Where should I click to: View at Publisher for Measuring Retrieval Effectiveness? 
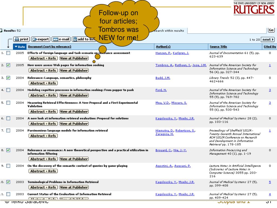[x=74, y=112]
